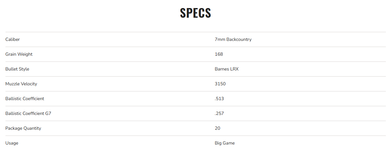Click the Grain Weight label
This screenshot has height=150, width=392.
(x=19, y=54)
